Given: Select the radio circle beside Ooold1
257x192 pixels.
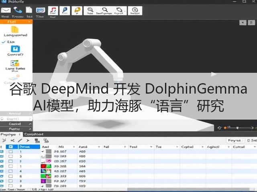Looking at the screenshot, I should (2, 119).
